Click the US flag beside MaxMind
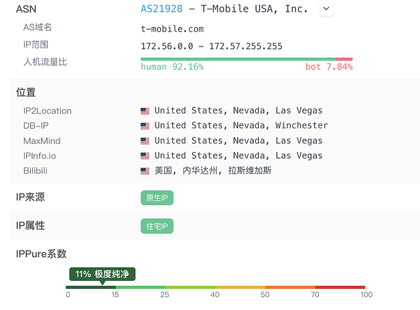Image resolution: width=420 pixels, height=310 pixels. 145,141
